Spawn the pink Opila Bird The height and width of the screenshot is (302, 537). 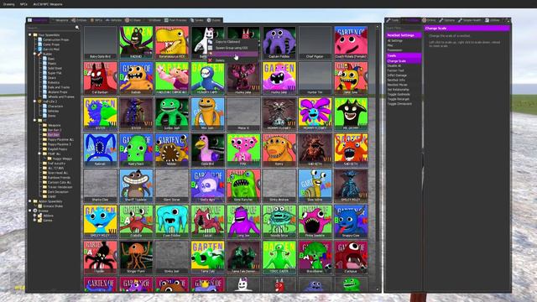click(207, 150)
